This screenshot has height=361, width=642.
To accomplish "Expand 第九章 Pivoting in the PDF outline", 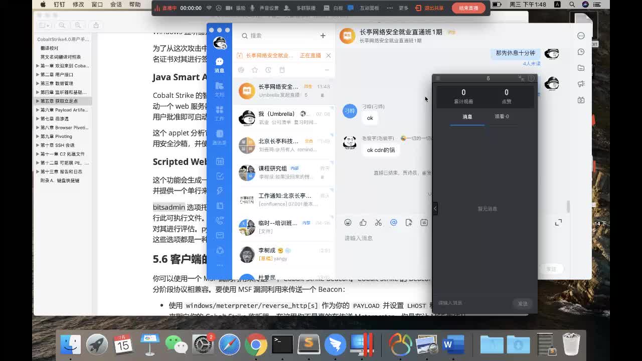I will coord(38,136).
